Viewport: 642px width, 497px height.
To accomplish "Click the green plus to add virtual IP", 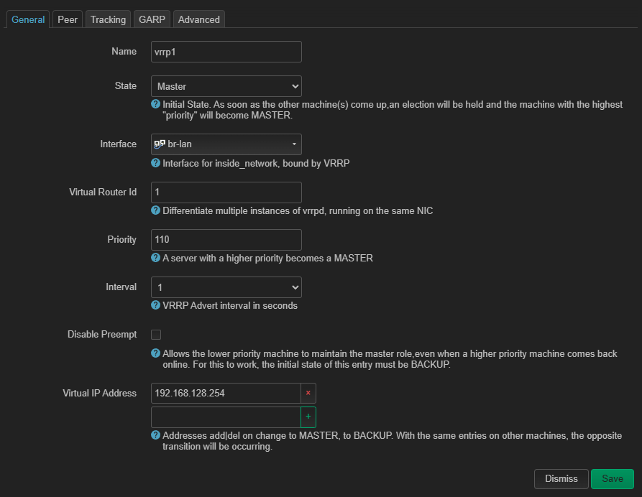I will tap(308, 417).
